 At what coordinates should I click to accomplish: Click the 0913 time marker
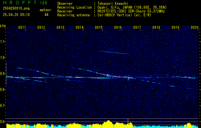point(60,28)
